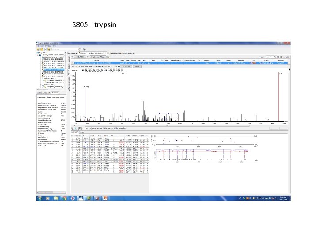Click the fourth yellow icon in the main toolbar

pyautogui.click(x=49, y=49)
